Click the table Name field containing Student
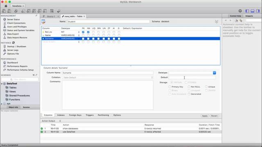Screen dimensions: 262x147 108,22
